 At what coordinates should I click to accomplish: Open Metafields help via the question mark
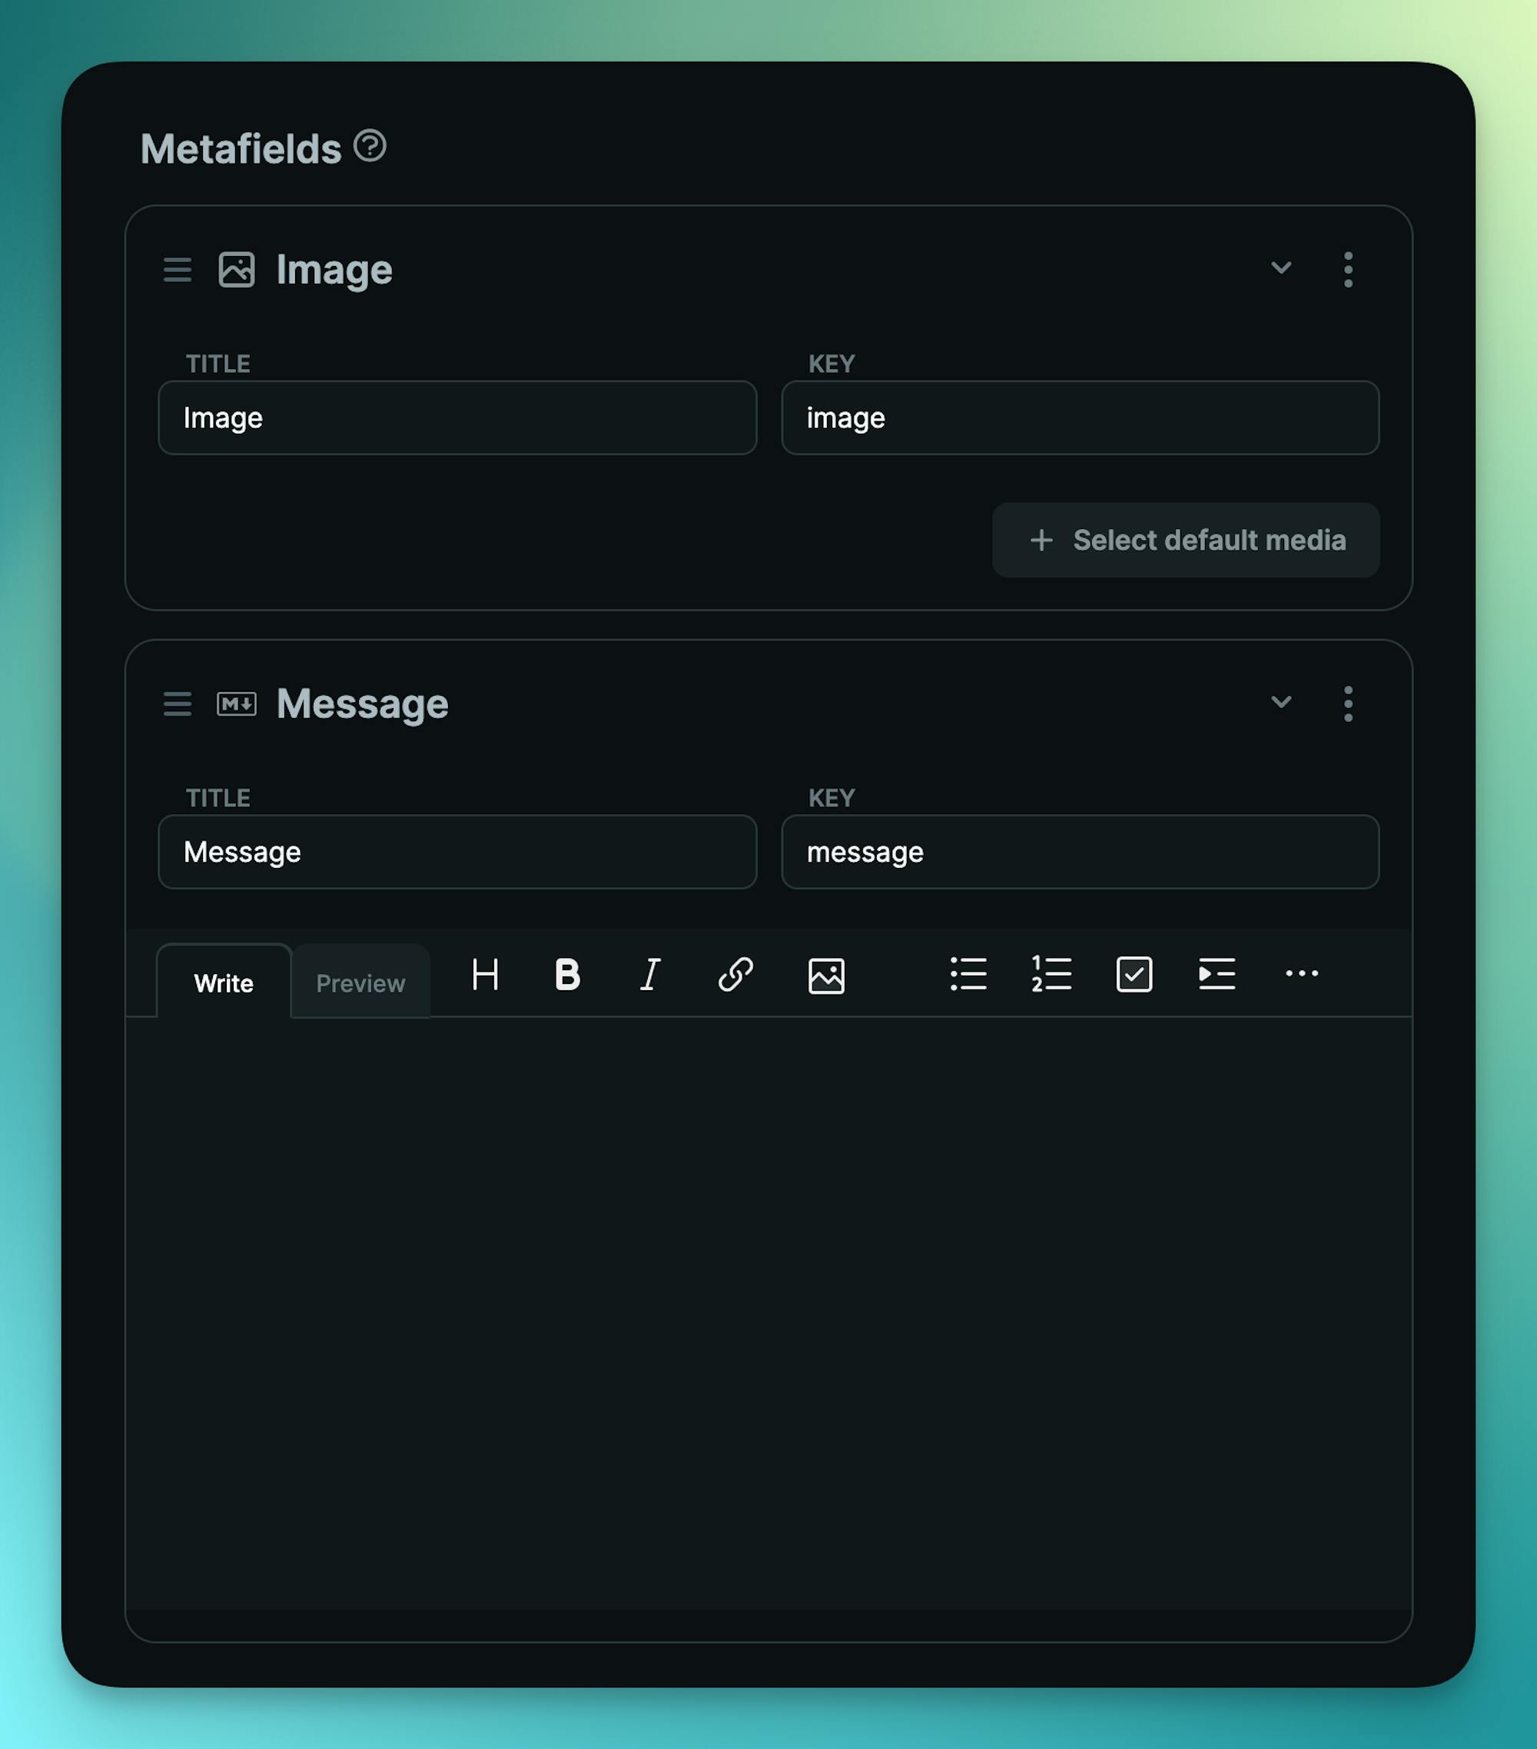[x=370, y=147]
